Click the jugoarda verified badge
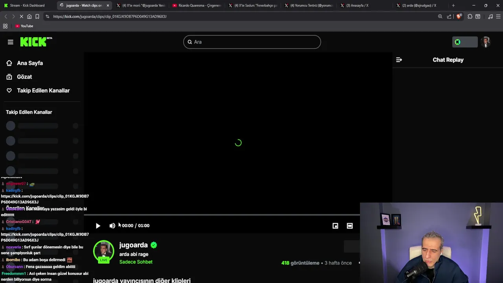The width and height of the screenshot is (503, 283). point(154,245)
